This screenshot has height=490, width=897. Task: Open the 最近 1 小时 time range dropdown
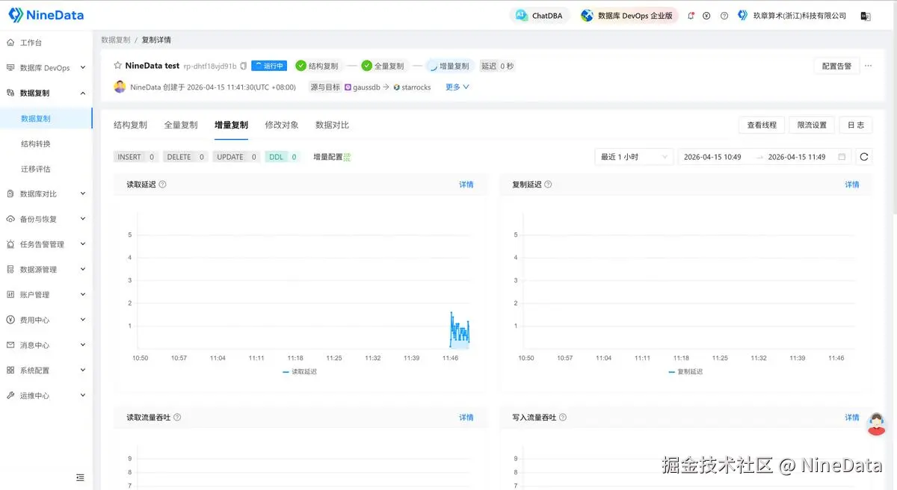point(634,157)
